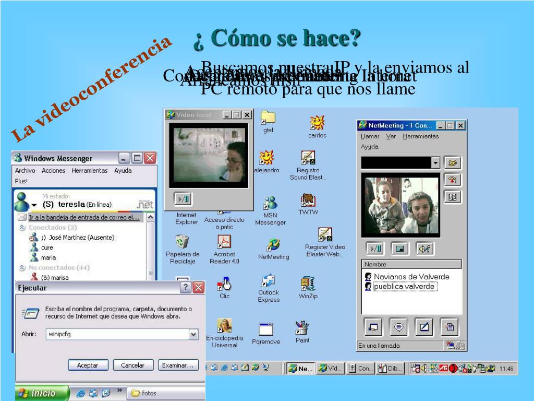This screenshot has width=534, height=401.
Task: Open Archivo menu in Windows Messenger
Action: (25, 171)
